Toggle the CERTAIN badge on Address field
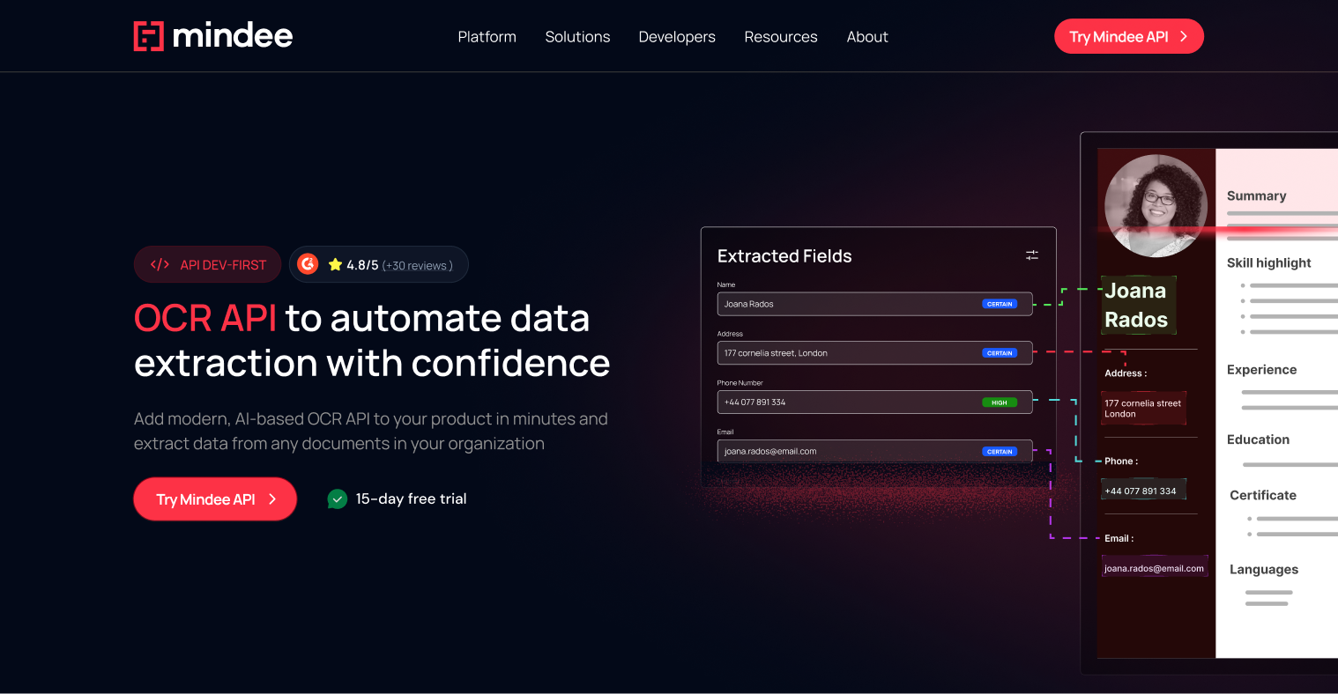This screenshot has height=694, width=1338. pos(1000,352)
